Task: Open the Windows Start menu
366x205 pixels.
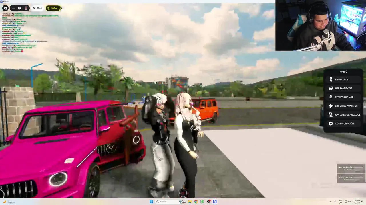Action: pyautogui.click(x=151, y=202)
